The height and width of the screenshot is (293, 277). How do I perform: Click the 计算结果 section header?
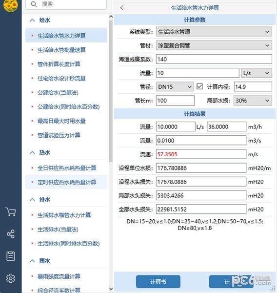[195, 114]
